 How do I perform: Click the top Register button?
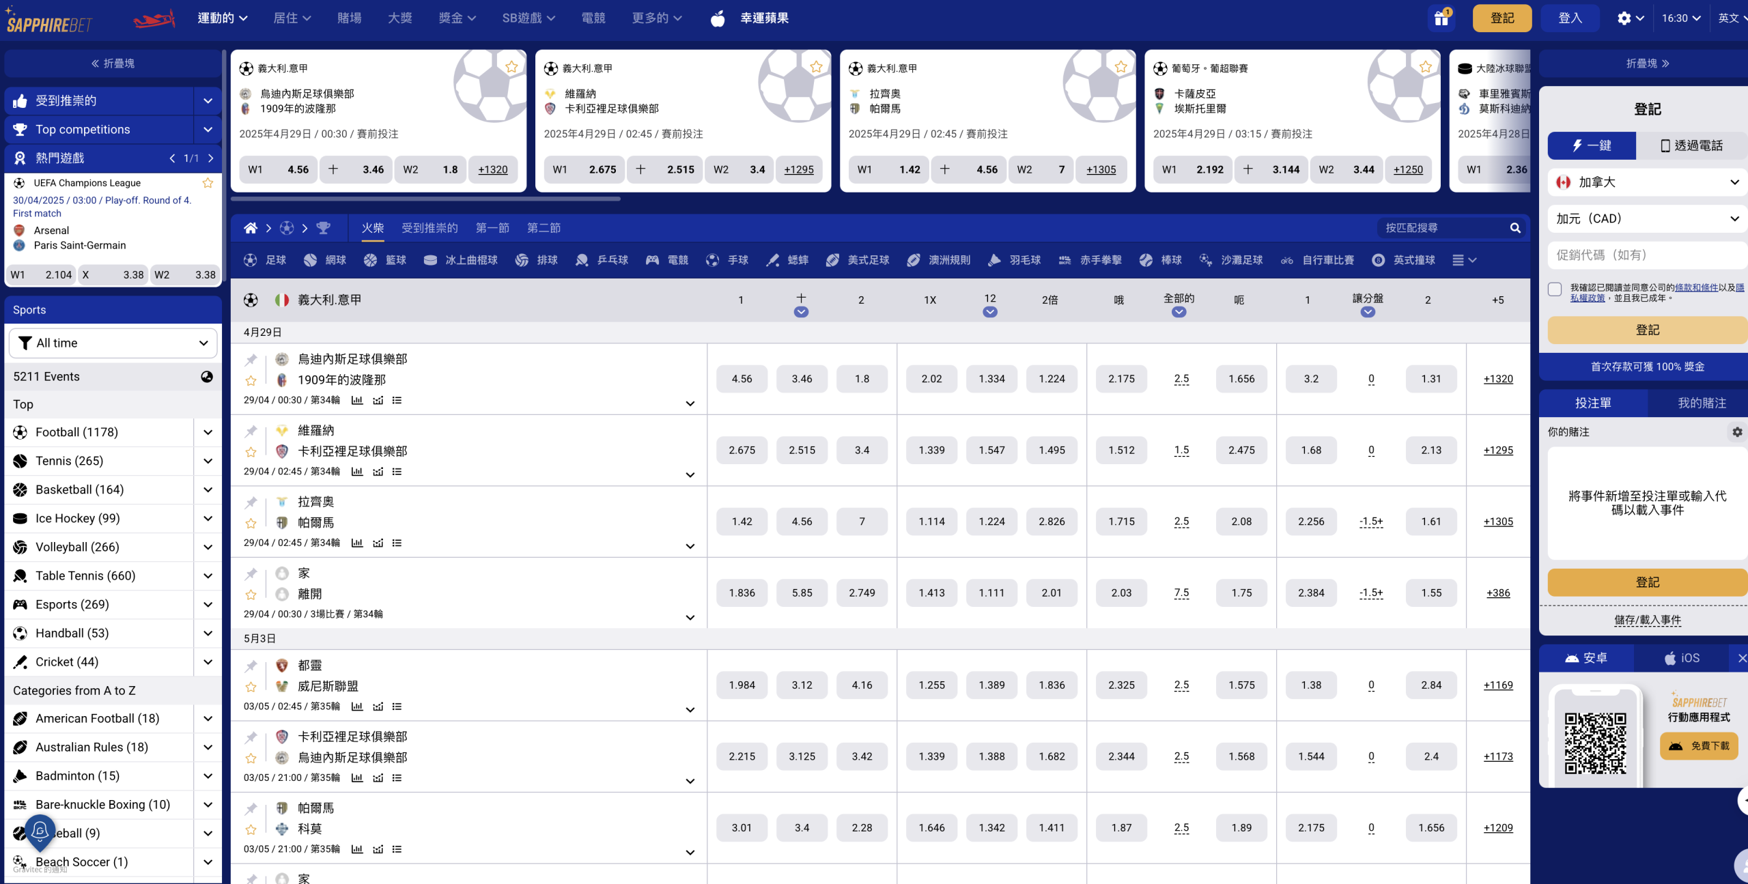click(x=1502, y=18)
